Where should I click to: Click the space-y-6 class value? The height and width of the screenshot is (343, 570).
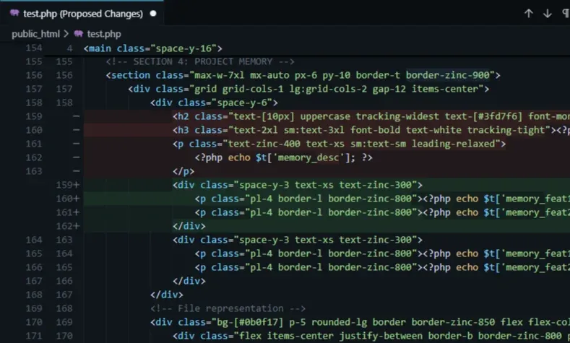pyautogui.click(x=242, y=103)
